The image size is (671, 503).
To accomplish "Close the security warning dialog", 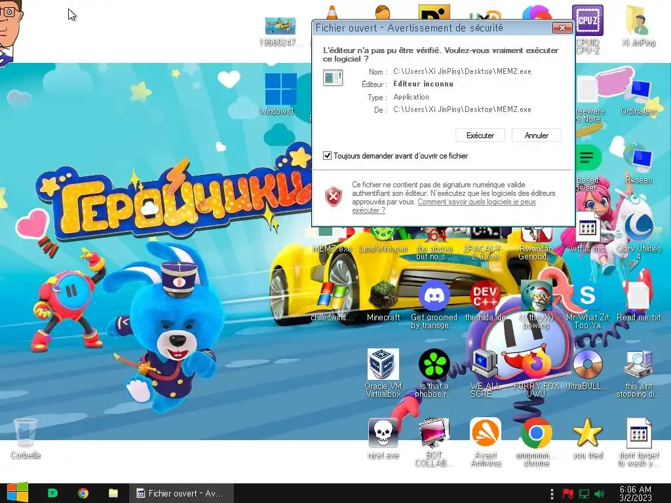I will [x=562, y=28].
